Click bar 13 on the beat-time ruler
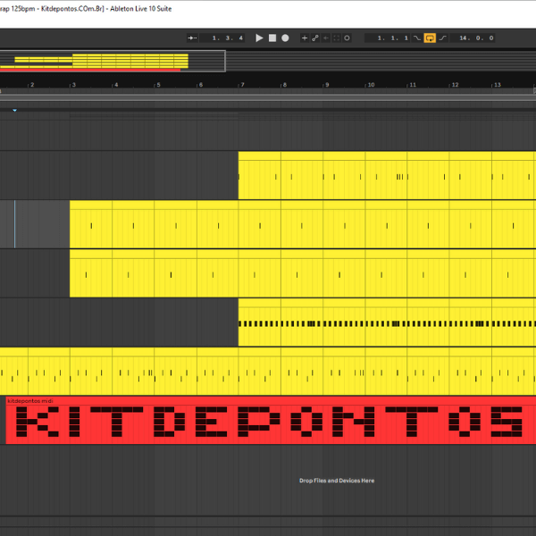The image size is (536, 536). 497,85
